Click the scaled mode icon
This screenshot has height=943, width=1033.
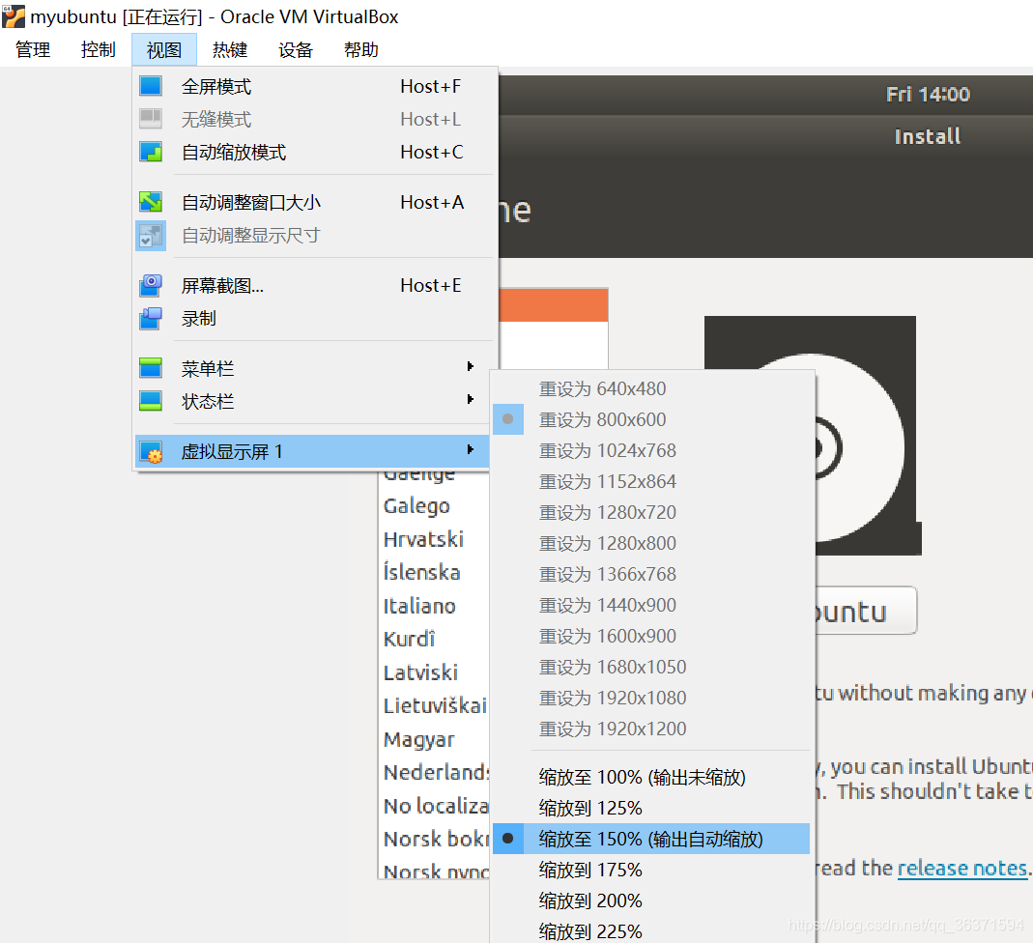click(151, 152)
